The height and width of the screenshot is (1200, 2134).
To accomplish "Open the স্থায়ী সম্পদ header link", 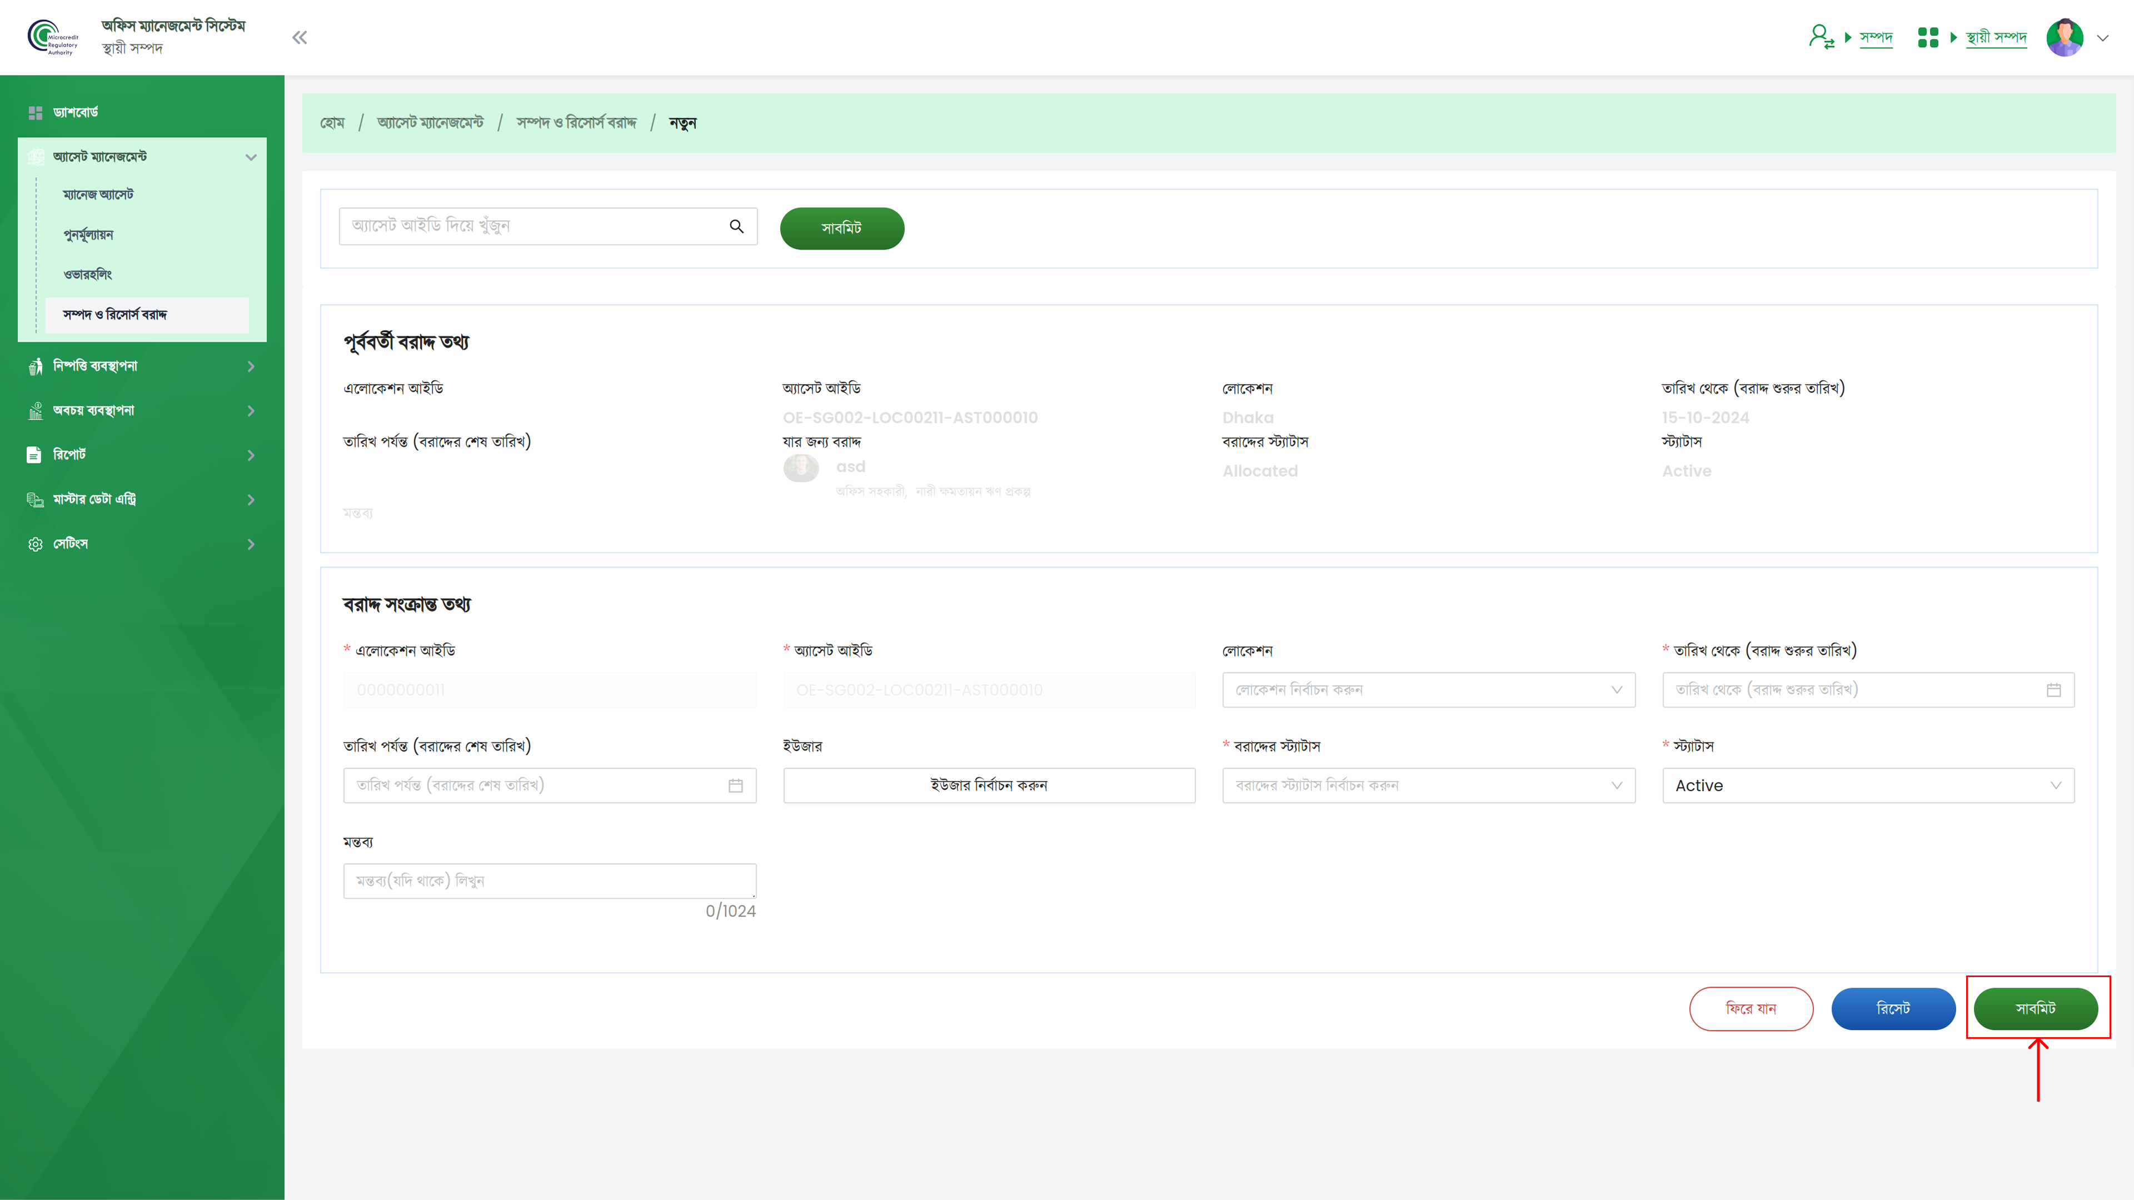I will pos(1996,37).
